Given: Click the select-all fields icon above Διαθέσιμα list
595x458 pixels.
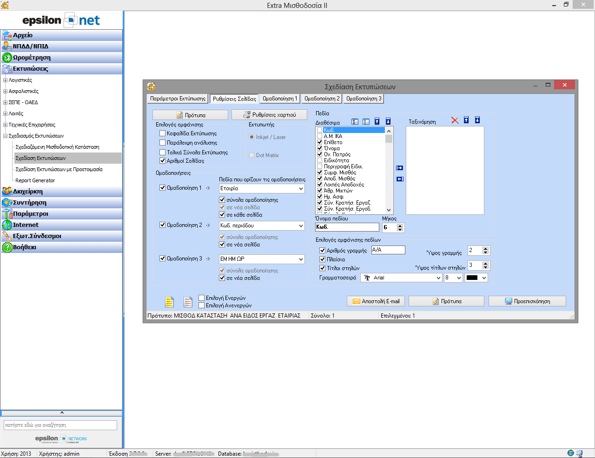Looking at the screenshot, I should tap(355, 122).
